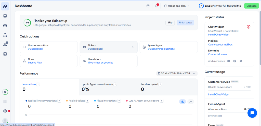Click the lightbulb tips icon in sidebar
This screenshot has height=126, width=261.
[5, 92]
